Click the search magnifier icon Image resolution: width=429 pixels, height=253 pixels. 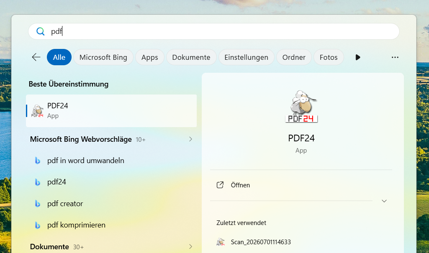point(41,31)
